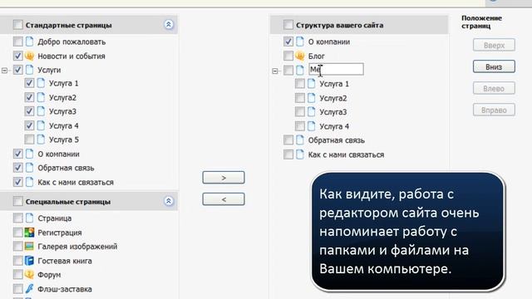Click the Галерея изображений picture icon
The height and width of the screenshot is (299, 532).
[29, 247]
